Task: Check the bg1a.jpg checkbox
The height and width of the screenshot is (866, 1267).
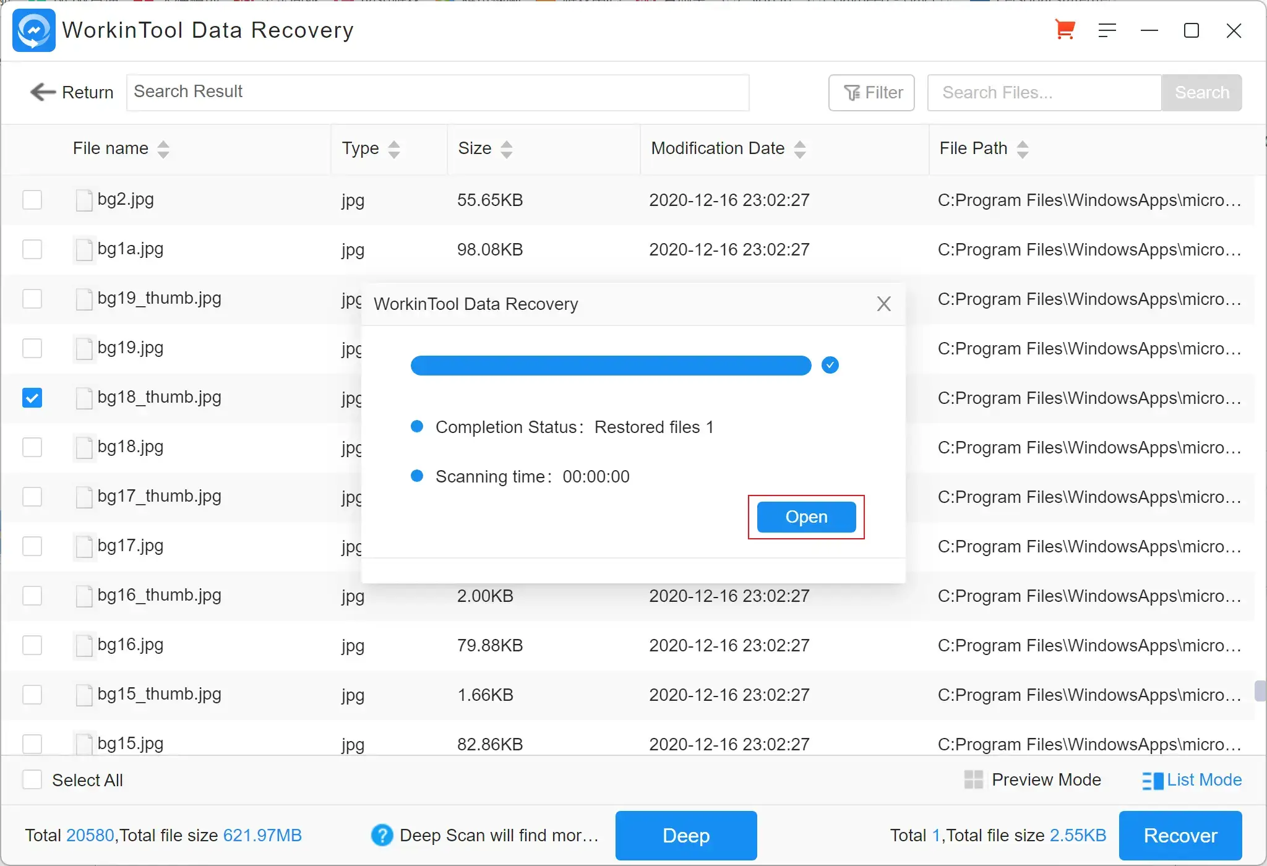Action: point(32,249)
